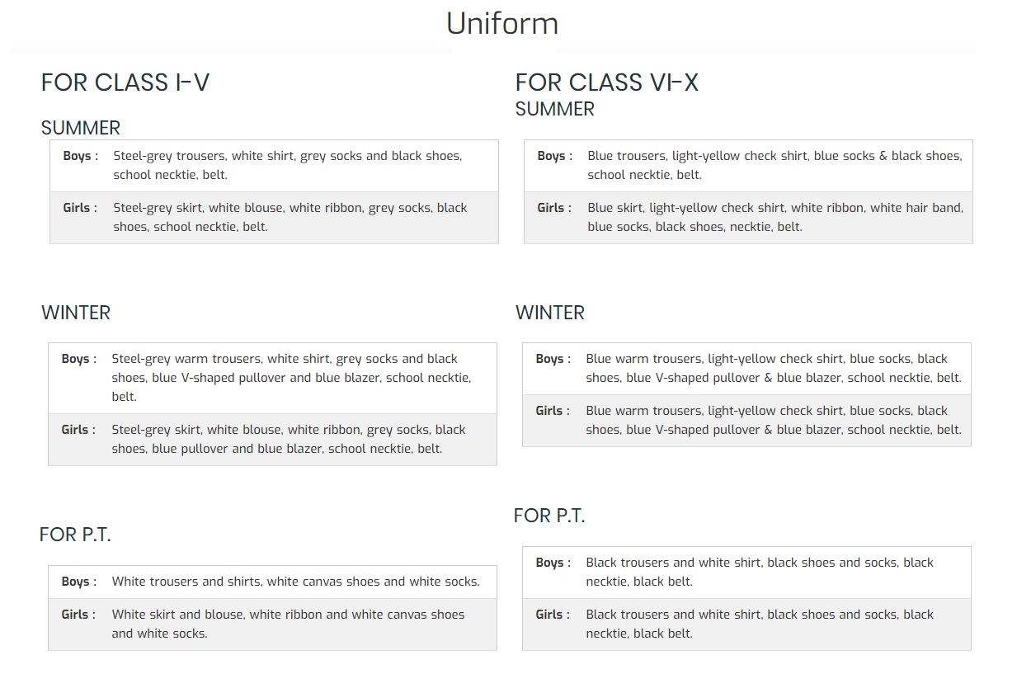Select Boys P.T. row with white canvas shoes
Image resolution: width=1017 pixels, height=674 pixels.
tap(272, 582)
